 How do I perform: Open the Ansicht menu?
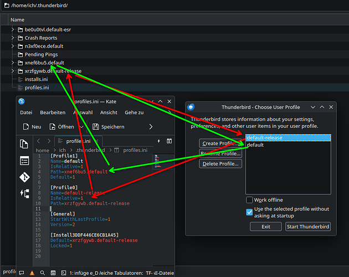tap(109, 112)
